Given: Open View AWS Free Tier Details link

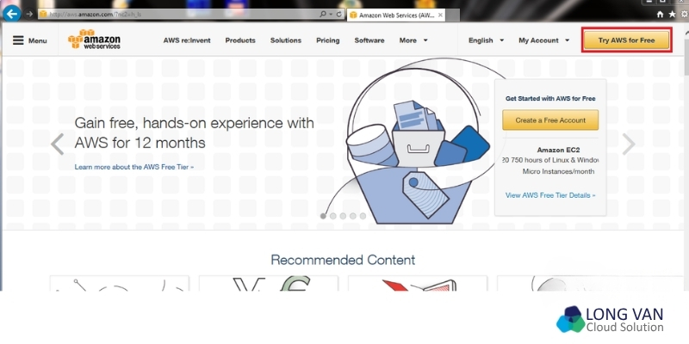Looking at the screenshot, I should (550, 195).
